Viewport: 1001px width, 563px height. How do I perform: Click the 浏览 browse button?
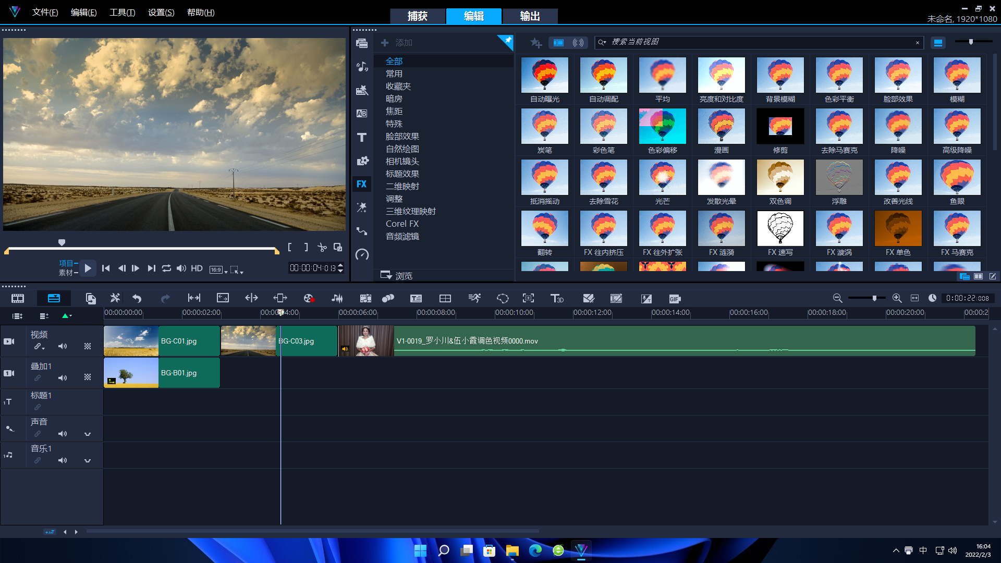click(x=396, y=275)
